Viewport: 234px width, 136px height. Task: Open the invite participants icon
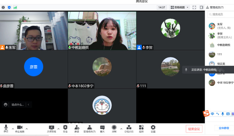click(77, 129)
